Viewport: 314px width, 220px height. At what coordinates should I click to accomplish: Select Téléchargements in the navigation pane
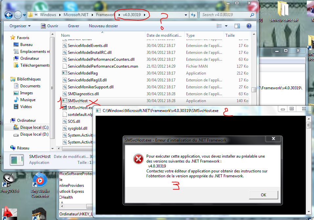click(x=31, y=65)
